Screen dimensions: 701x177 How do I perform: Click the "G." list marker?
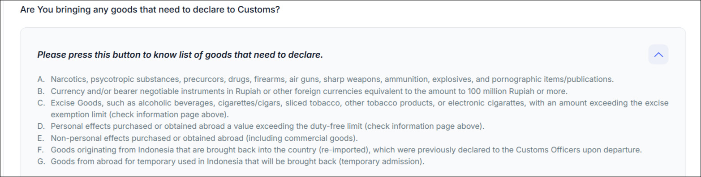tap(41, 161)
